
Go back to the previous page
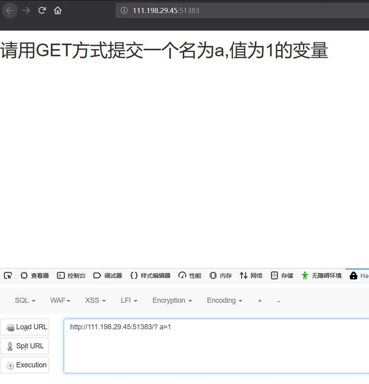(x=10, y=11)
